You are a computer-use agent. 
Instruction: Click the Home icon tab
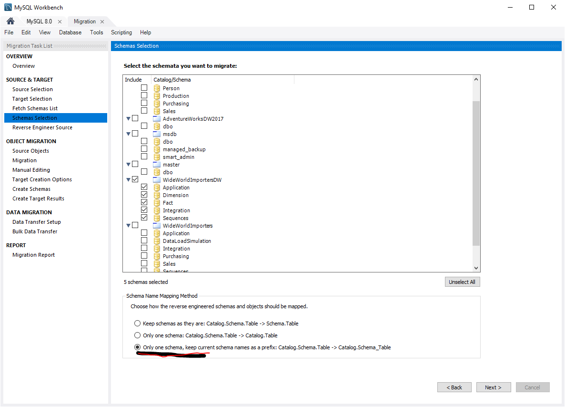tap(10, 21)
